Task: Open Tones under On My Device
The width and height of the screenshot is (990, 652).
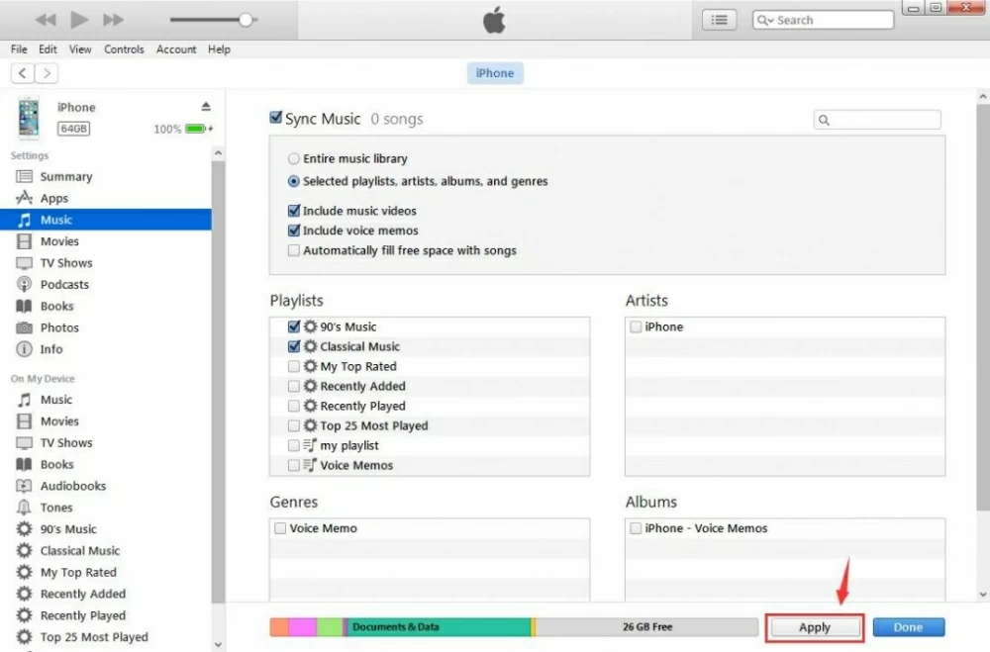Action: coord(56,508)
